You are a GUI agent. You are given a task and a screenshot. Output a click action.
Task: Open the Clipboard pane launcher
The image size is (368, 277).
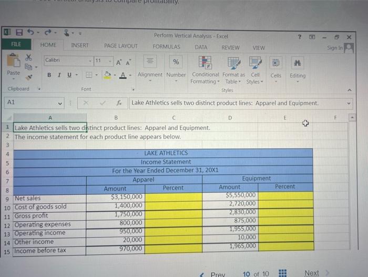39,89
